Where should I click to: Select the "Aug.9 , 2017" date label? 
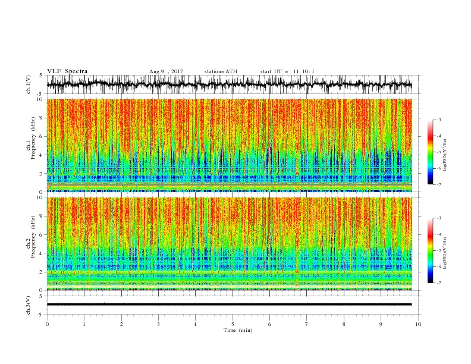point(166,71)
